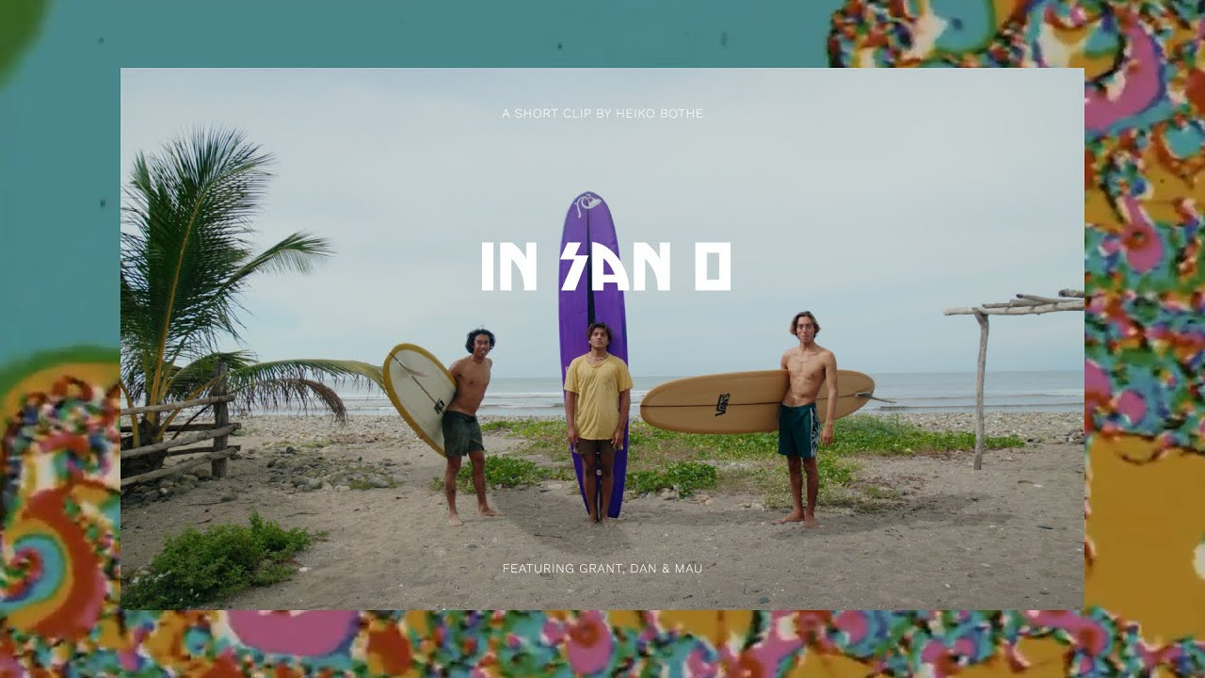Click the eye logo atop the purple surfboard
The width and height of the screenshot is (1205, 678).
pyautogui.click(x=588, y=204)
